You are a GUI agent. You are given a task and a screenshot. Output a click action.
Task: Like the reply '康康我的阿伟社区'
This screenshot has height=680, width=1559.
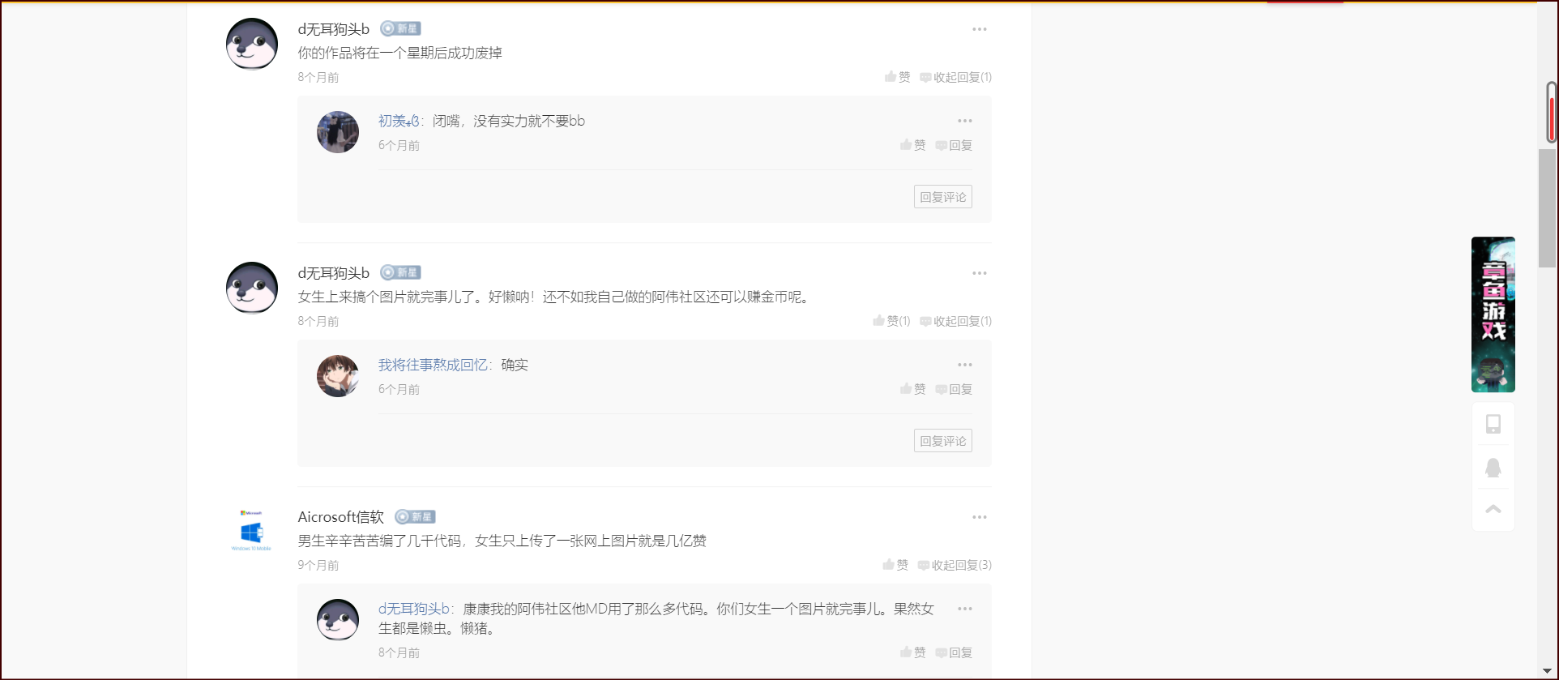(913, 652)
